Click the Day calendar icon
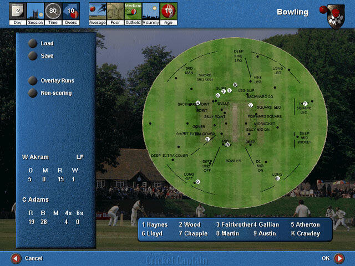Viewport: 355px width, 266px height. (x=17, y=11)
